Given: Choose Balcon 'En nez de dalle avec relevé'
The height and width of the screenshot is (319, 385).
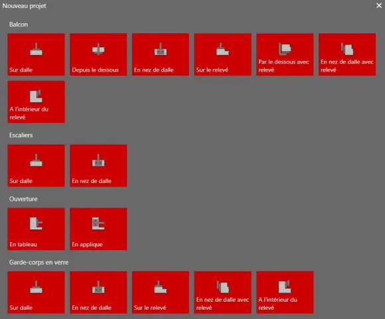Looking at the screenshot, I should click(x=347, y=54).
